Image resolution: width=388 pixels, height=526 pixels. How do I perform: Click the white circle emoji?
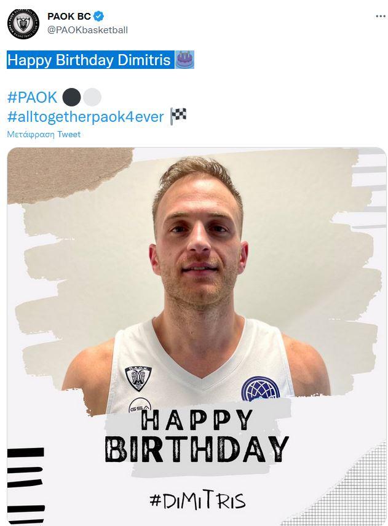coord(92,97)
